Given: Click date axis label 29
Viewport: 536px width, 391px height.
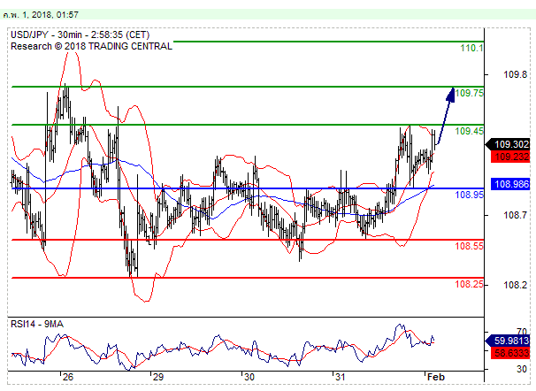Looking at the screenshot, I should click(158, 378).
